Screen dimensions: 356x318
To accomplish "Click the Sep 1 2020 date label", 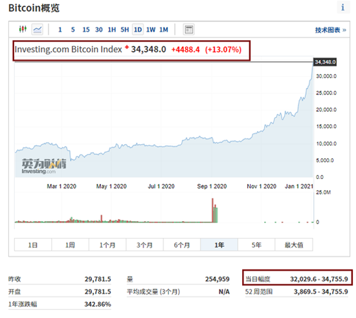I will pyautogui.click(x=212, y=186).
